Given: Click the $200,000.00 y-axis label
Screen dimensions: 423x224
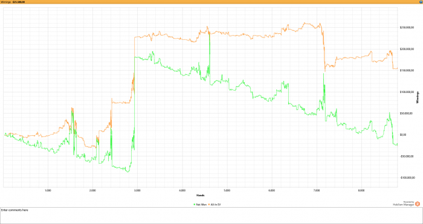Looking at the screenshot, I should [x=407, y=49].
